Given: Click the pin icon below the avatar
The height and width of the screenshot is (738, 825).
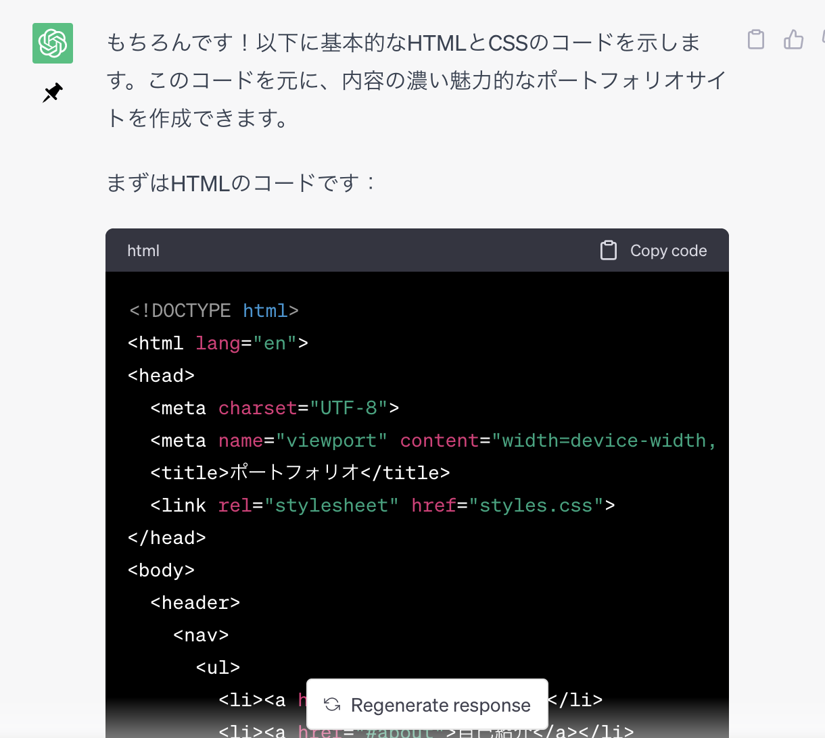Looking at the screenshot, I should pos(52,93).
